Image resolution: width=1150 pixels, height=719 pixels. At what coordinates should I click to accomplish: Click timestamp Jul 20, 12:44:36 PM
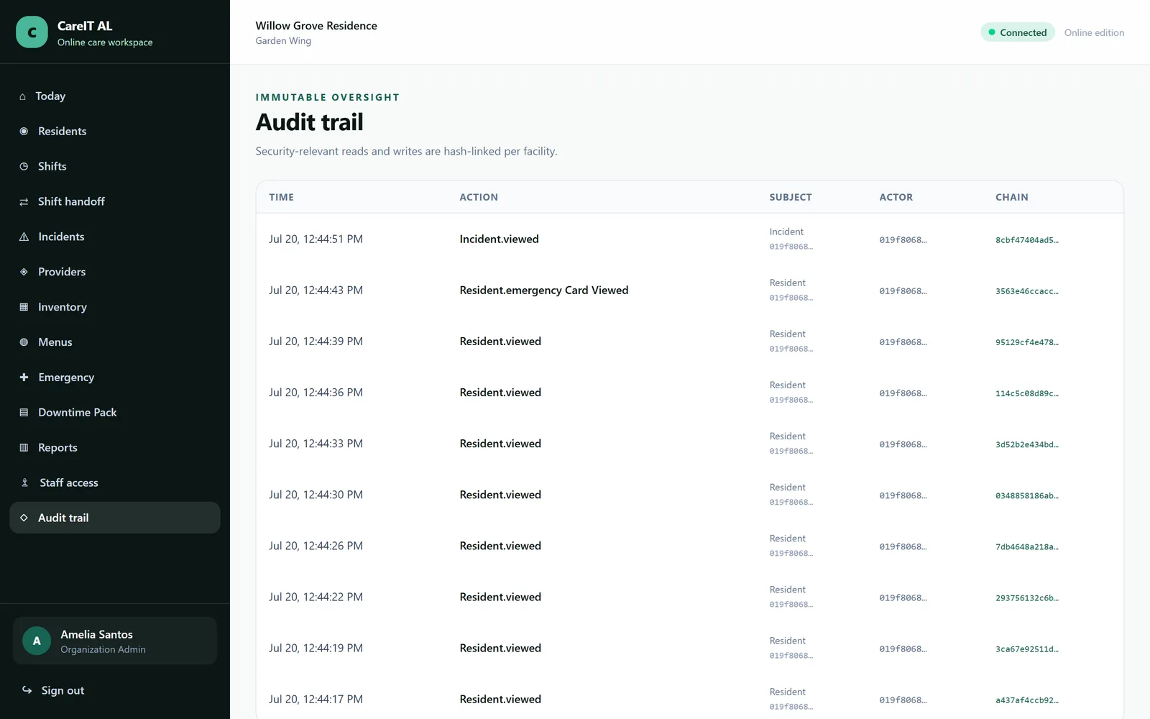click(316, 393)
